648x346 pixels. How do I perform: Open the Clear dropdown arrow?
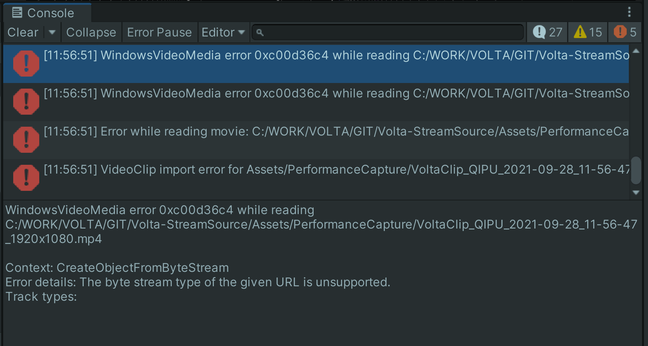coord(52,32)
